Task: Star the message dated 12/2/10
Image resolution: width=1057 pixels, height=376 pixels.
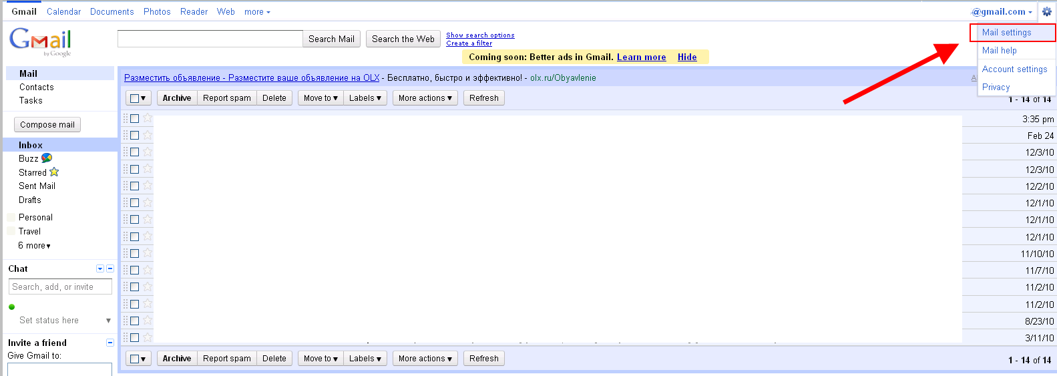Action: tap(148, 186)
